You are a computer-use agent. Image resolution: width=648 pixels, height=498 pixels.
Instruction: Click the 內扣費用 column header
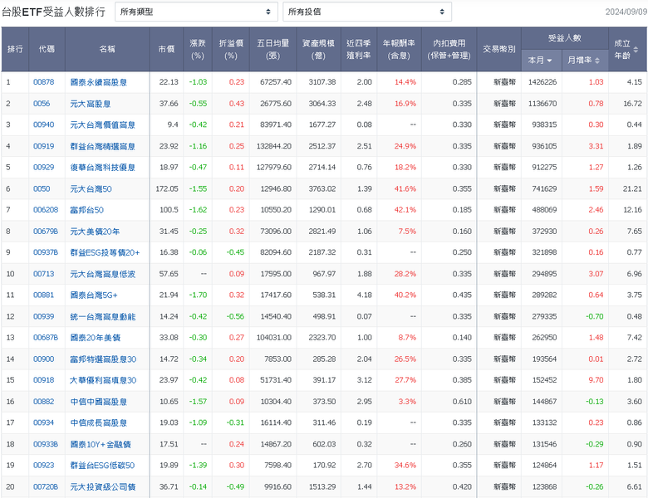tap(449, 49)
